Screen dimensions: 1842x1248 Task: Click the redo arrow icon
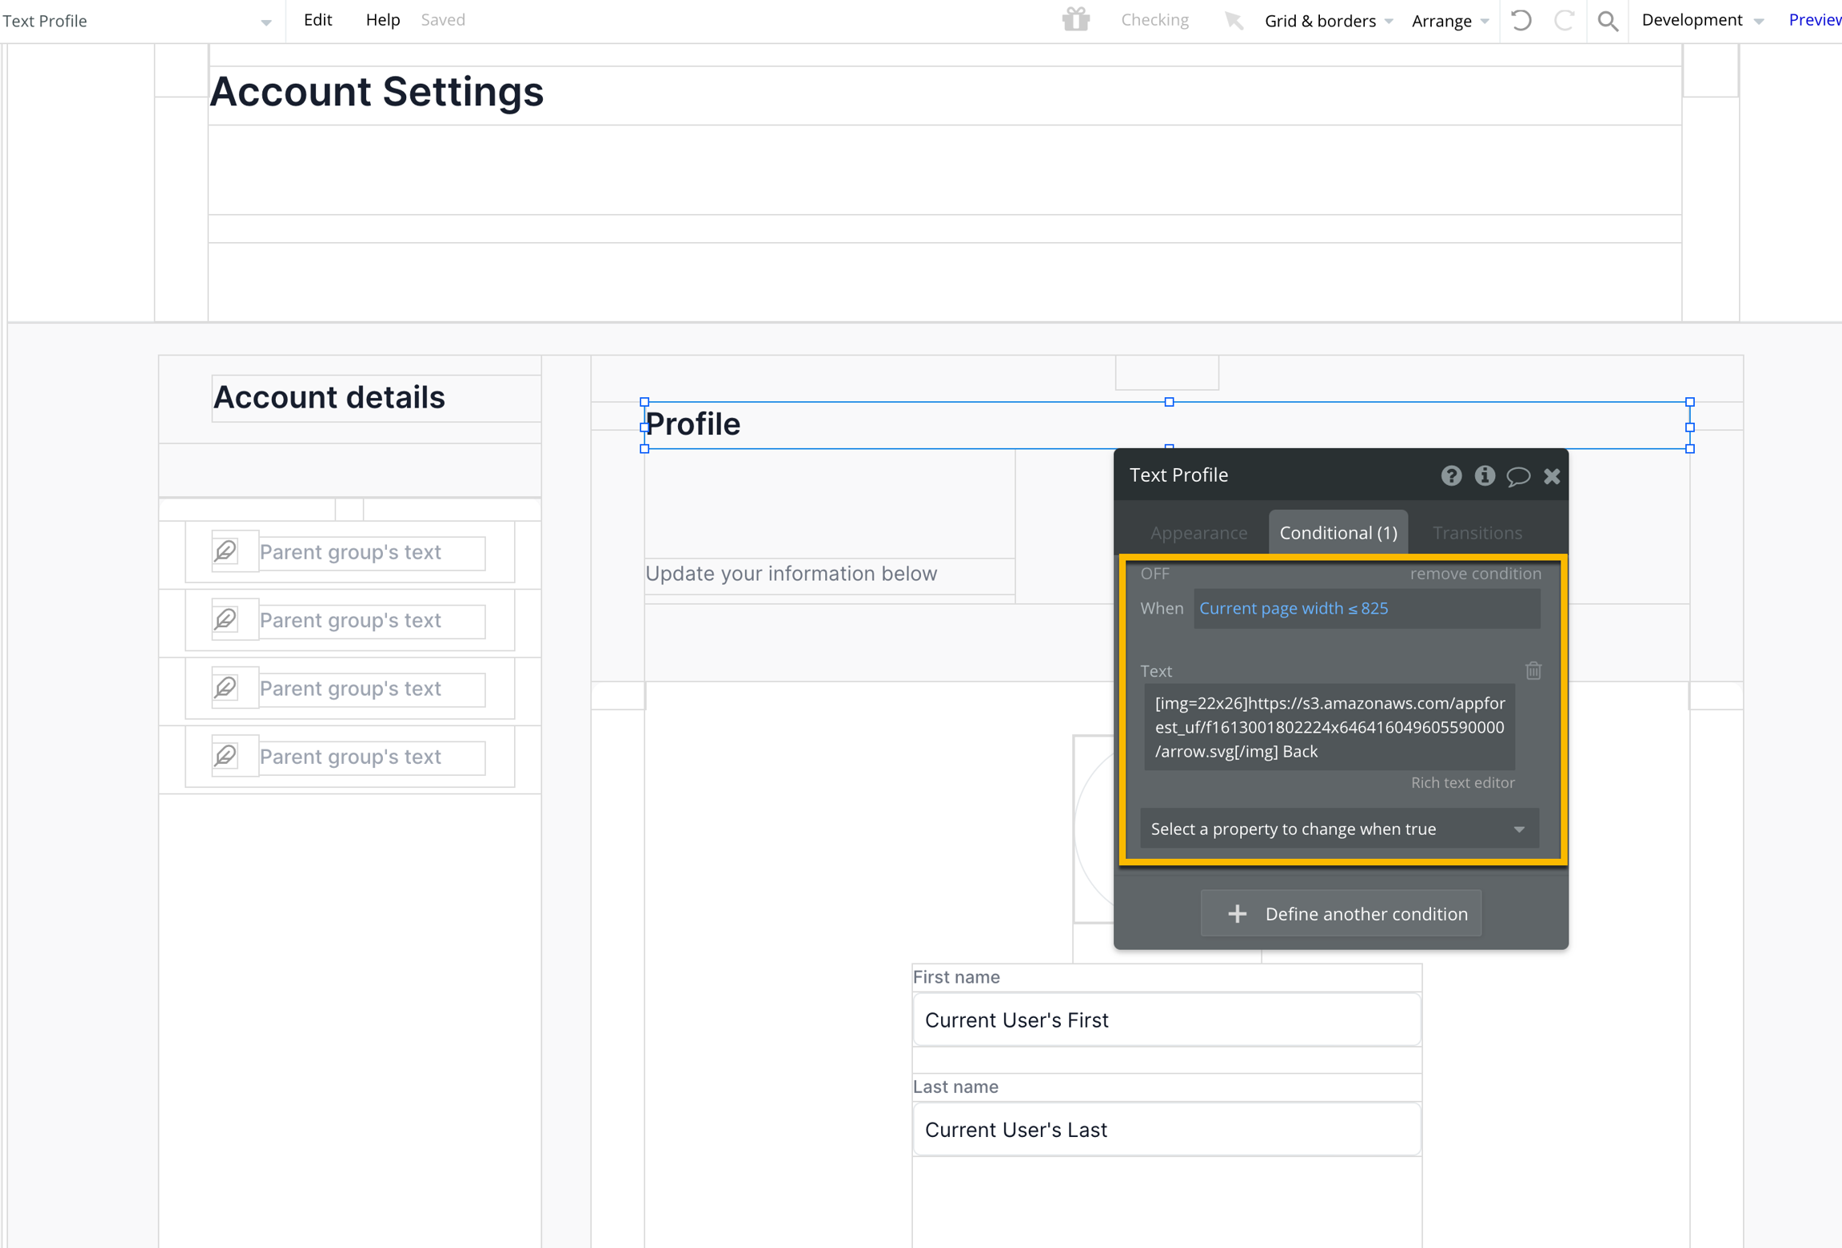tap(1564, 20)
